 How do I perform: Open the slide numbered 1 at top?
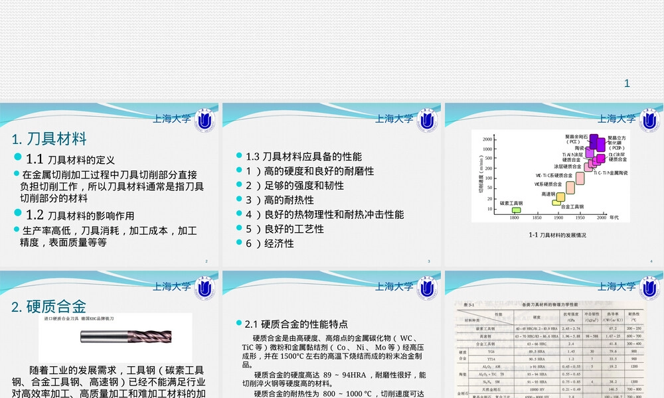332,50
